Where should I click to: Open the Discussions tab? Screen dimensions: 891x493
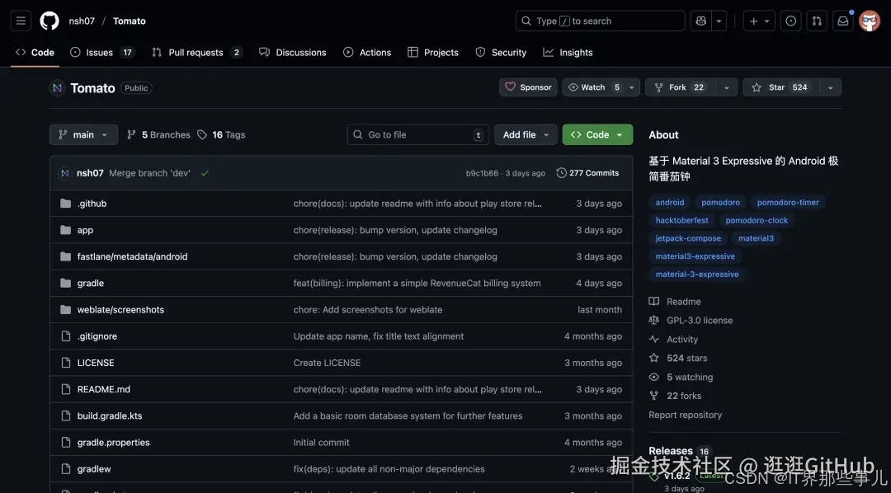click(x=293, y=52)
